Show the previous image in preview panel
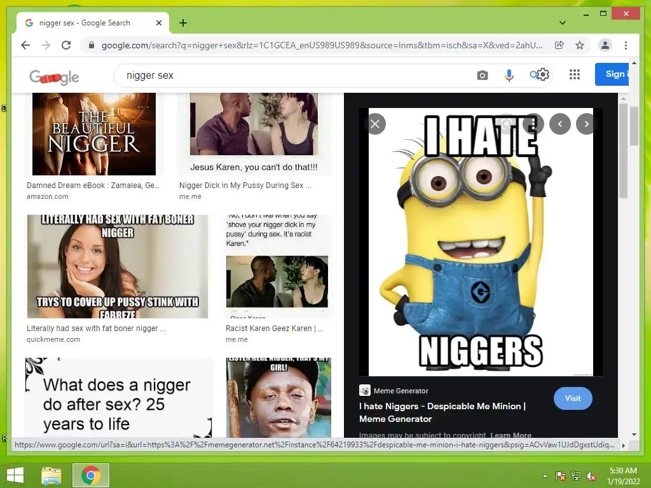Viewport: 651px width, 488px height. pos(559,124)
